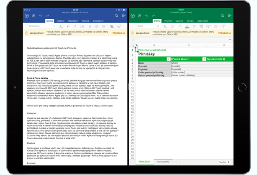Image resolution: width=257 pixels, height=175 pixels.
Task: Select the Poplatek cell in Excel
Action: click(154, 69)
